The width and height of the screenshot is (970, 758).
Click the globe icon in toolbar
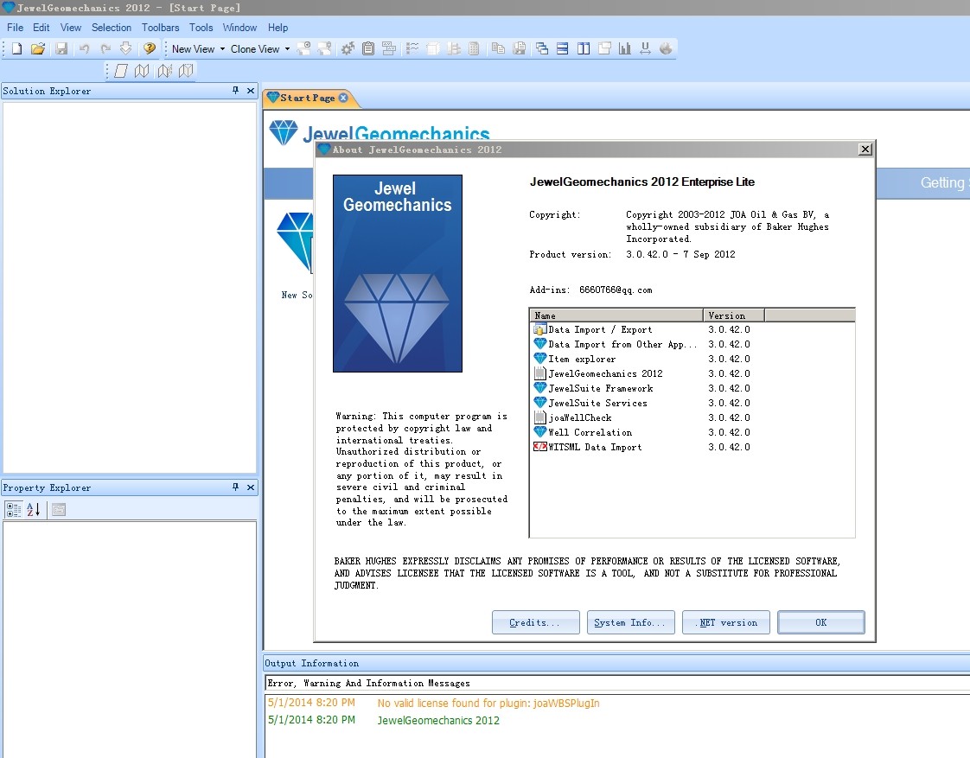click(x=666, y=48)
